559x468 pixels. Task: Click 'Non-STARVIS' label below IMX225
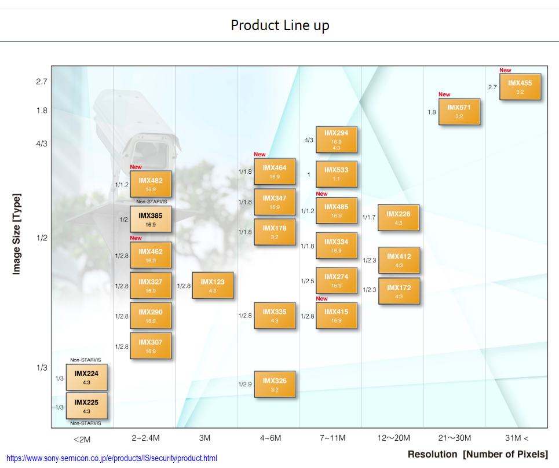pos(86,423)
